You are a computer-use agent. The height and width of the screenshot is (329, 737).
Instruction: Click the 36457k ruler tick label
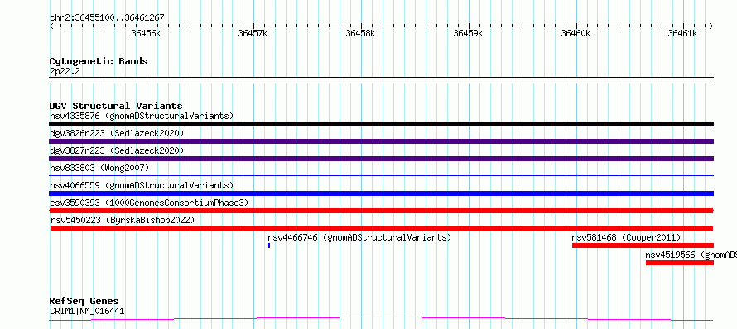click(253, 33)
